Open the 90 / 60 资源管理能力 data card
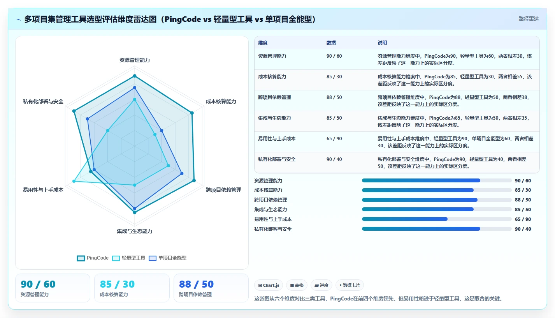This screenshot has width=555, height=318. (x=53, y=288)
